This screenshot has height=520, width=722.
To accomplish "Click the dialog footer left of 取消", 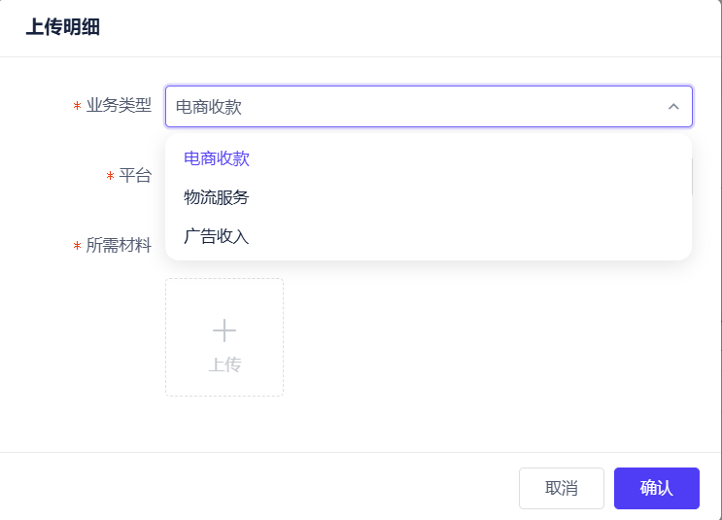I will click(x=292, y=488).
